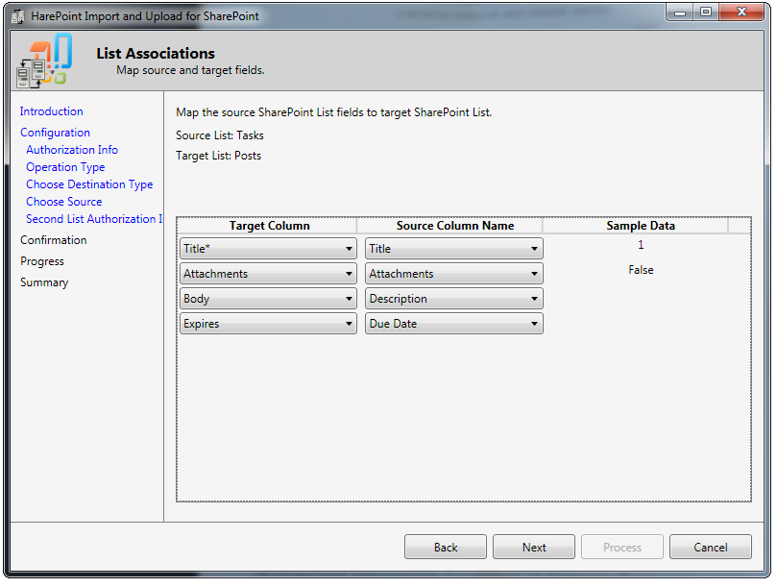Go to the Introduction step

(52, 111)
